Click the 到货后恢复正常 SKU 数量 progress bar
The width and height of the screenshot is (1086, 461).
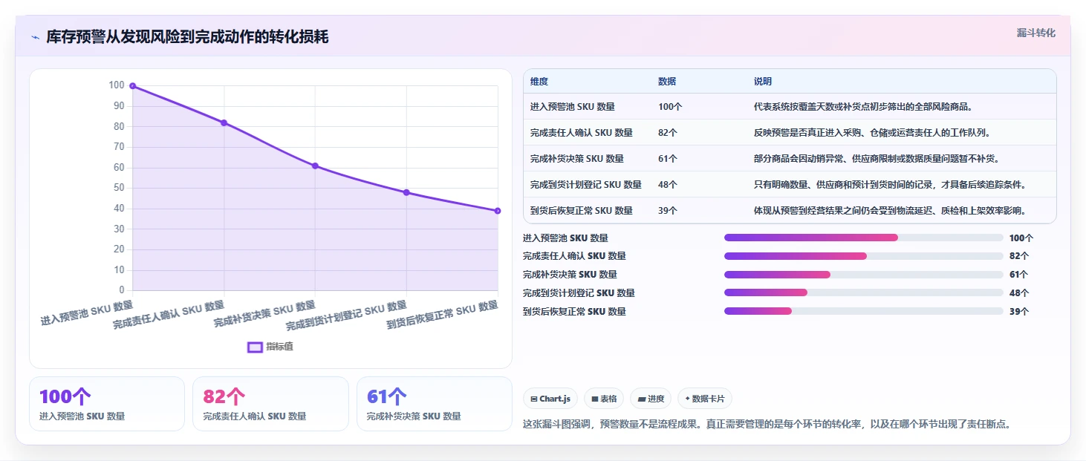[864, 311]
